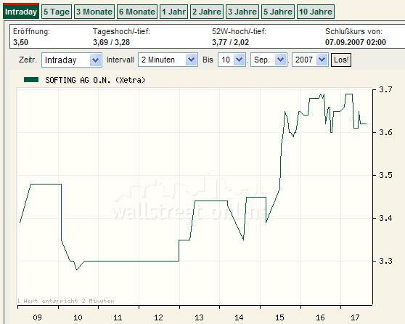Click the 3.7 y-axis price label
This screenshot has width=405, height=324.
pos(385,90)
